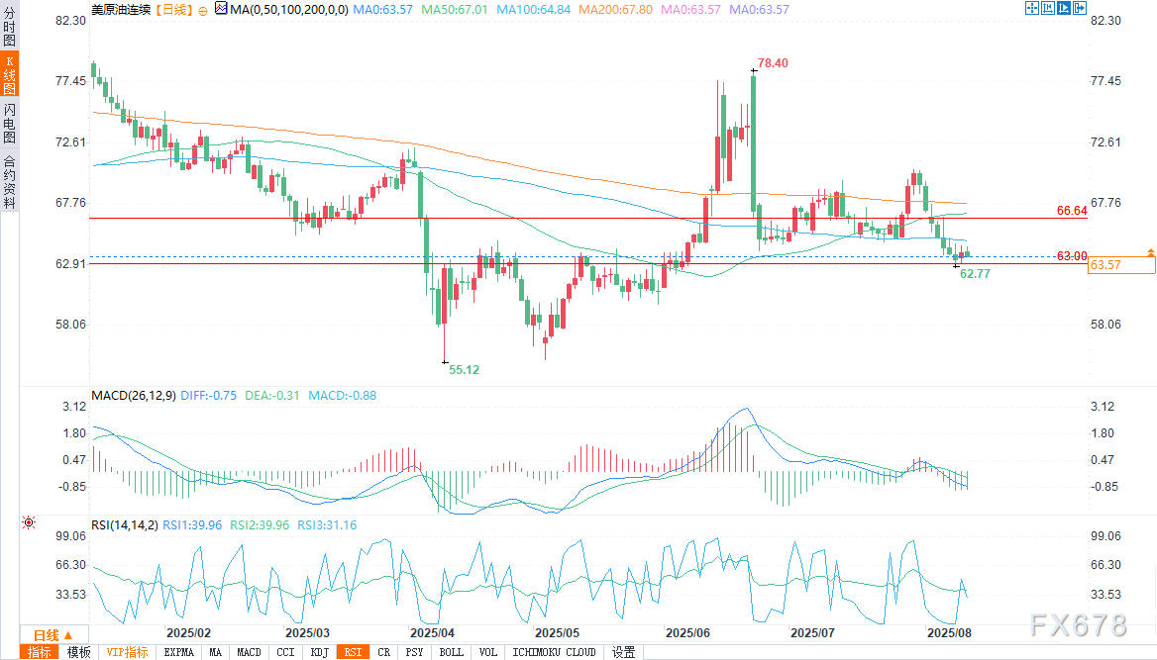1157x660 pixels.
Task: Open the 模板 tab
Action: click(78, 652)
